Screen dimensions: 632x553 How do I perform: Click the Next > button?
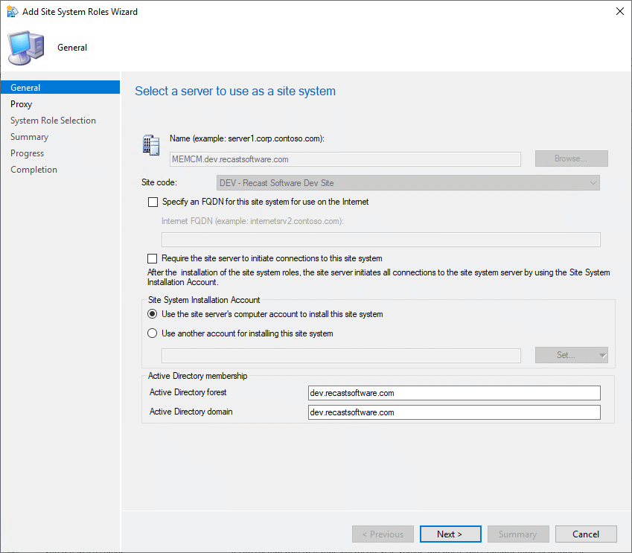(450, 534)
